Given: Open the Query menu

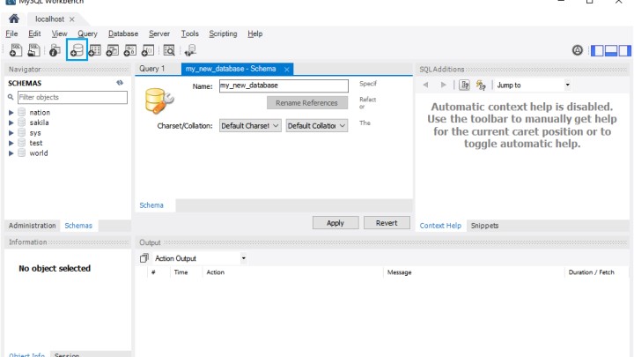Looking at the screenshot, I should tap(87, 33).
